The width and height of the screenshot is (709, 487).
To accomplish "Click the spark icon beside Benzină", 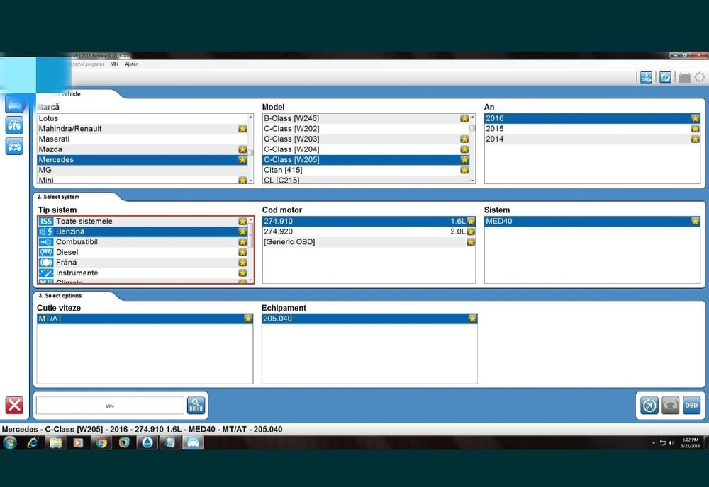I will [46, 231].
